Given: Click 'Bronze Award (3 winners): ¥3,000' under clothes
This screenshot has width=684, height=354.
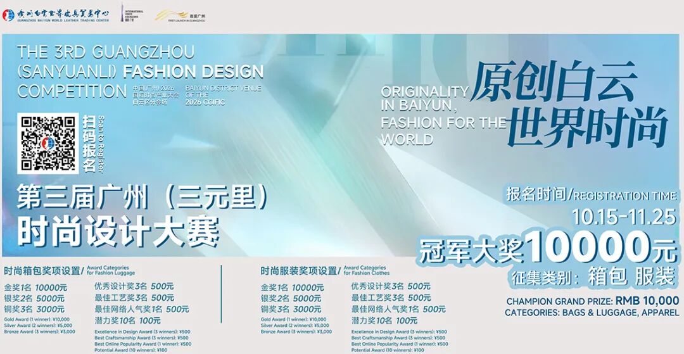Looking at the screenshot, I should tap(296, 332).
